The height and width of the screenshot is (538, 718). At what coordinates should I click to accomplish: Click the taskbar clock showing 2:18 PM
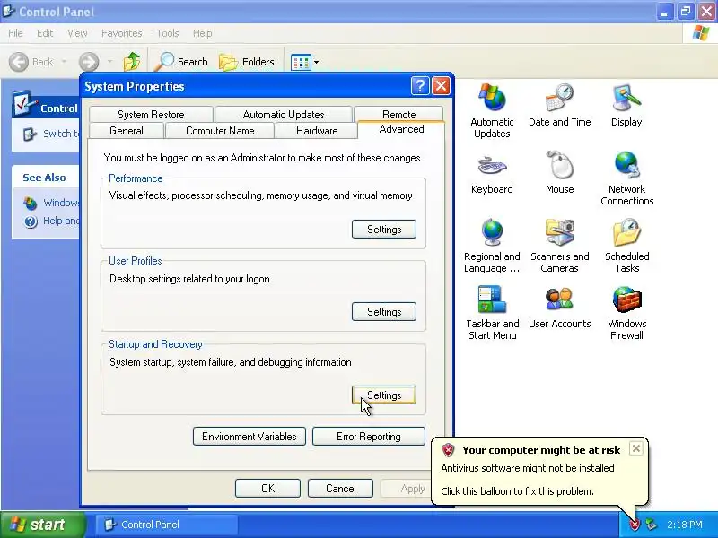(x=684, y=525)
